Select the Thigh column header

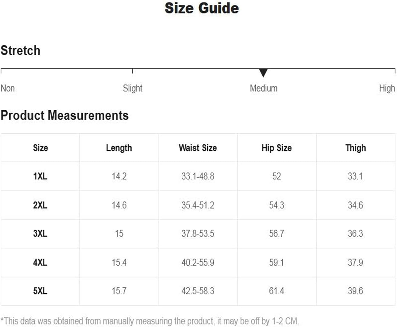point(356,148)
